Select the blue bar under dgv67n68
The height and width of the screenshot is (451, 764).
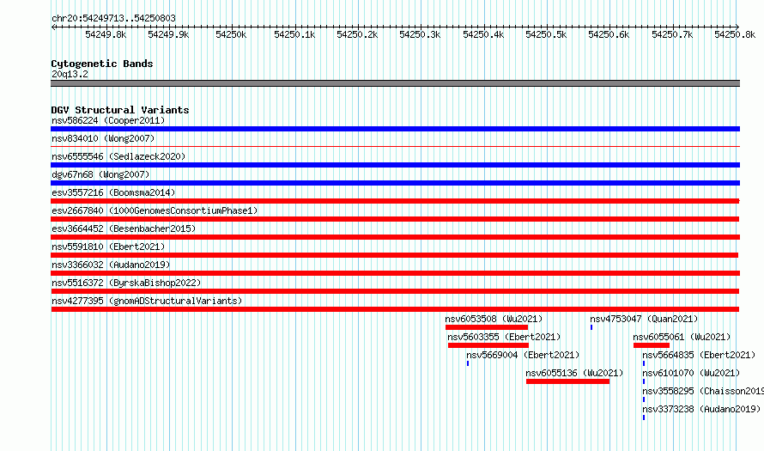pos(395,183)
